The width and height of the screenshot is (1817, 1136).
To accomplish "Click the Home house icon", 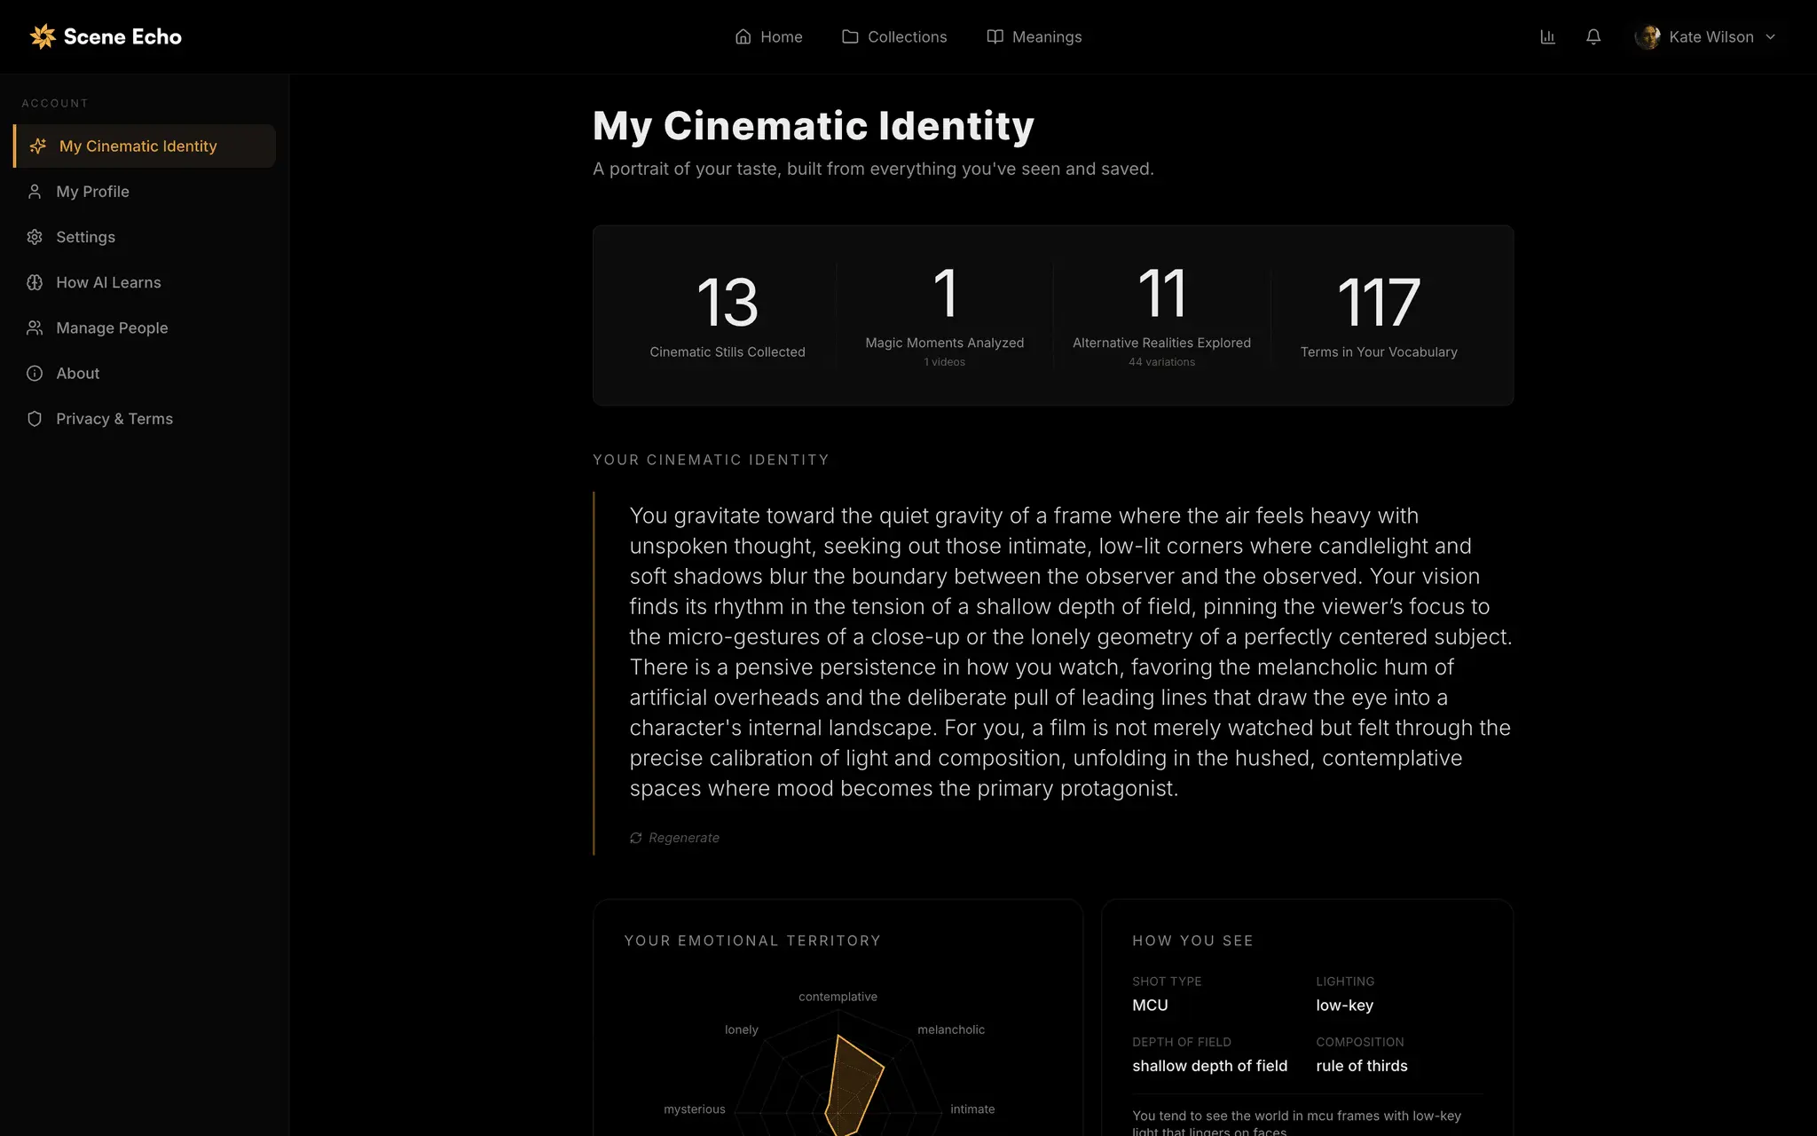I will pyautogui.click(x=743, y=36).
